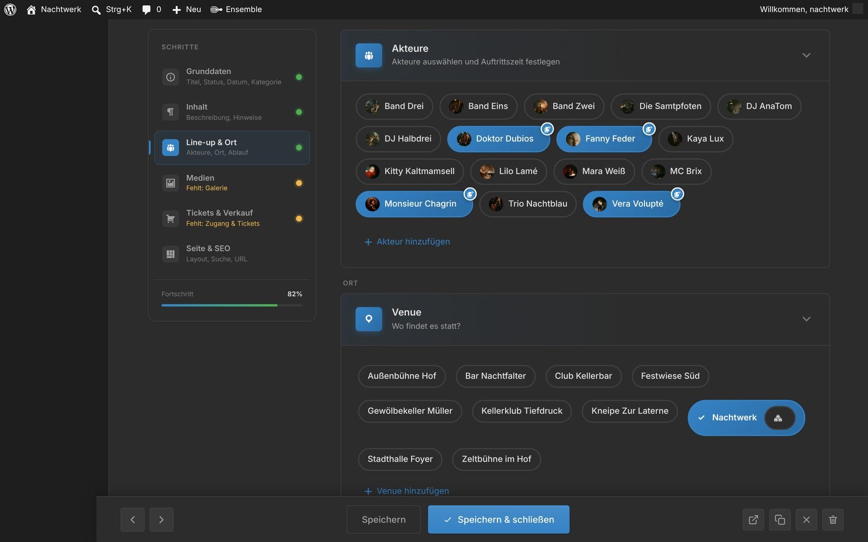Collapse the Venue section with its chevron
This screenshot has width=868, height=542.
click(806, 319)
